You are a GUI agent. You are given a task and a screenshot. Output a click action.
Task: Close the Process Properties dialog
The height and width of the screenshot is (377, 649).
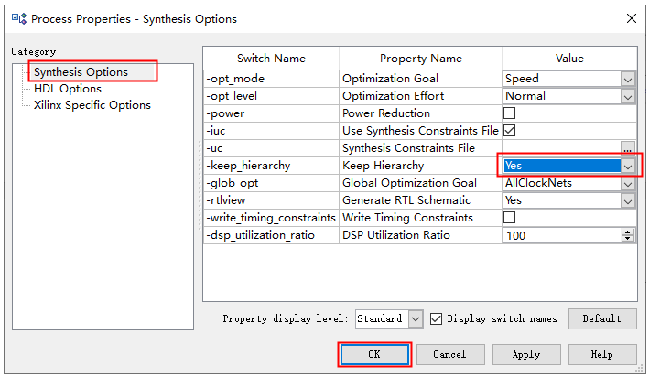[631, 18]
